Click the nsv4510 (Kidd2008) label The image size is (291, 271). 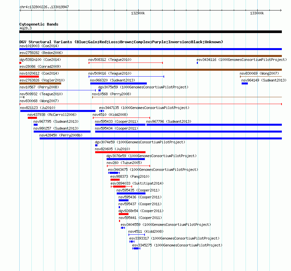(x=110, y=115)
